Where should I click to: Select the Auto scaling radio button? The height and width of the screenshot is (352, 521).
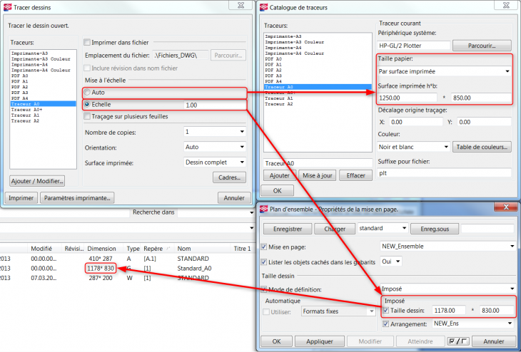click(87, 92)
